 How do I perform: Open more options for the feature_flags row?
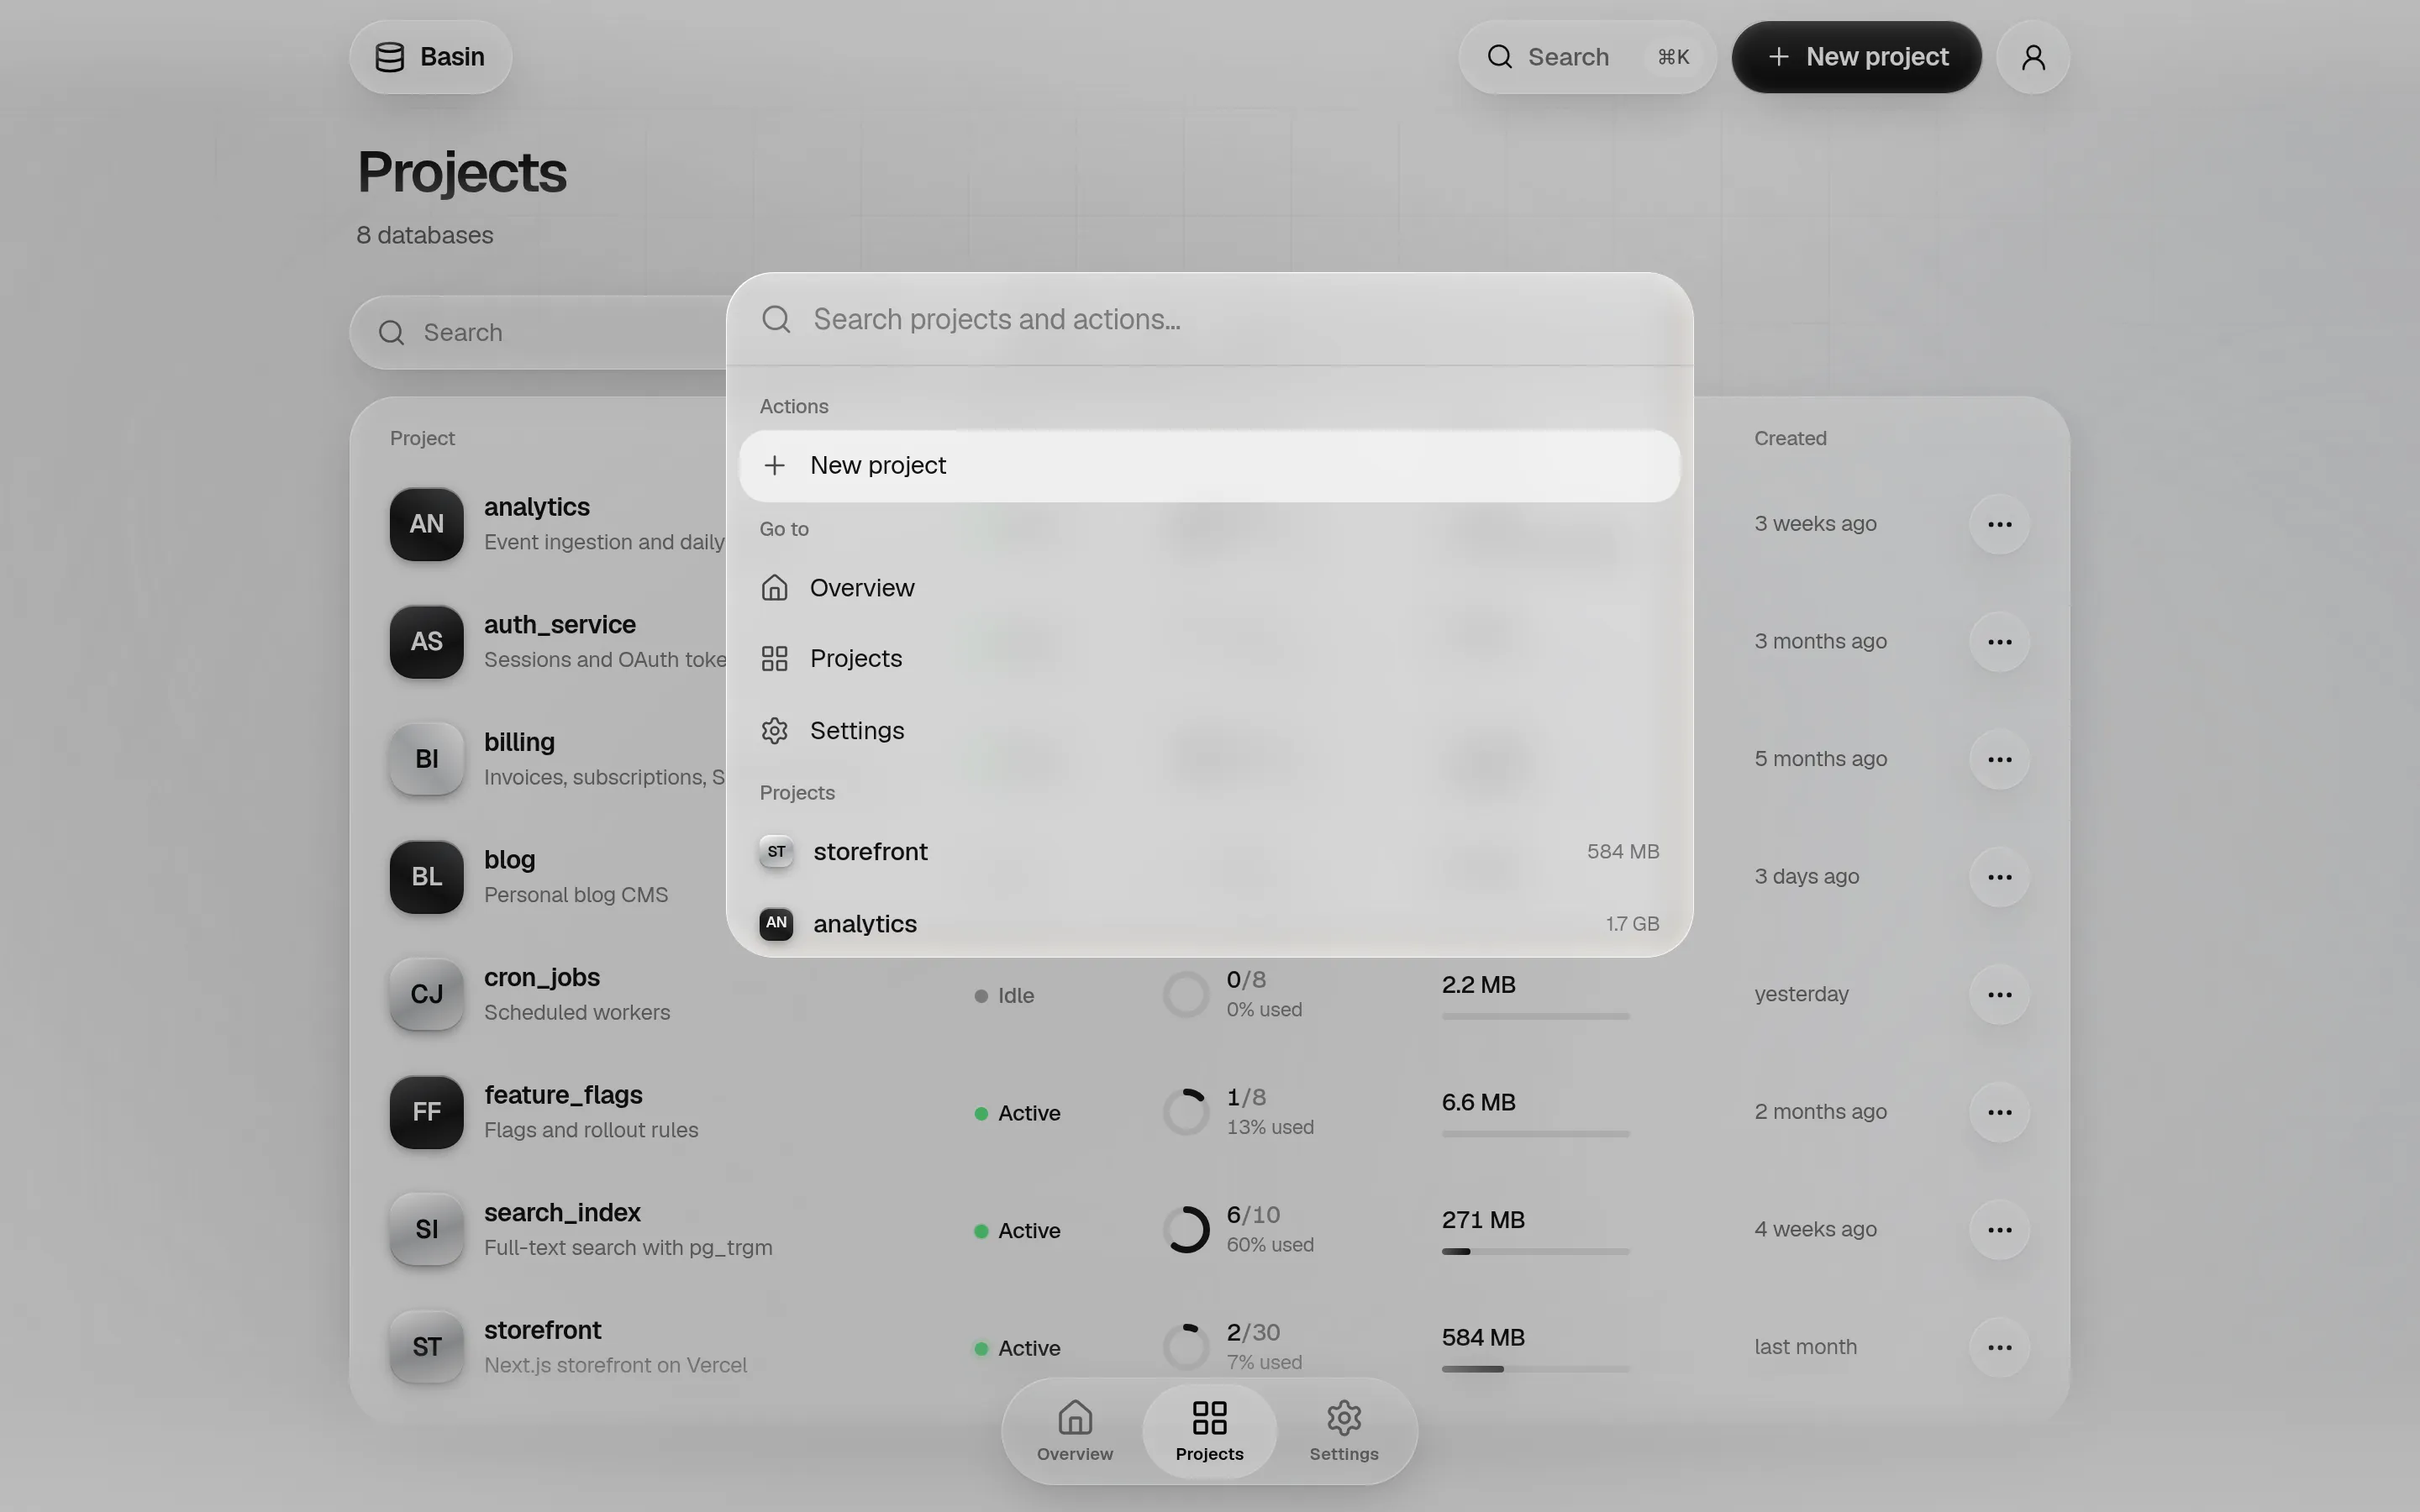(1999, 1112)
